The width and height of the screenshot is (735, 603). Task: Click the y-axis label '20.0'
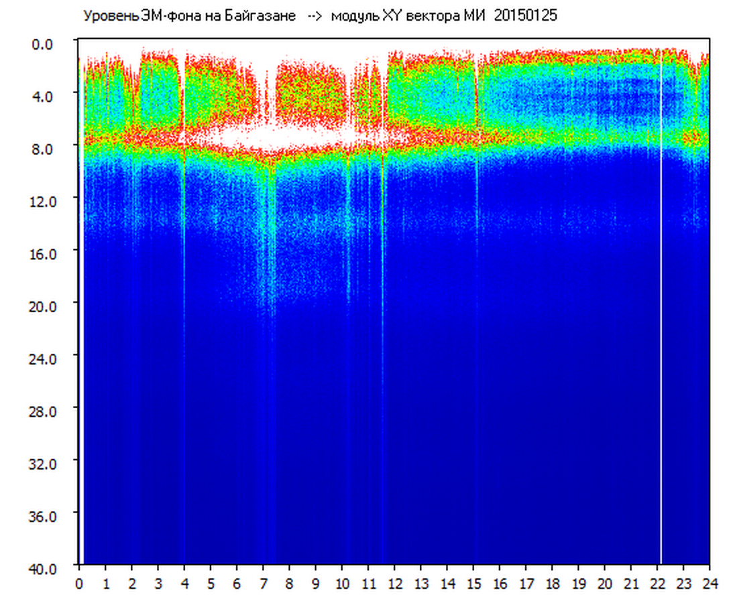pyautogui.click(x=44, y=307)
